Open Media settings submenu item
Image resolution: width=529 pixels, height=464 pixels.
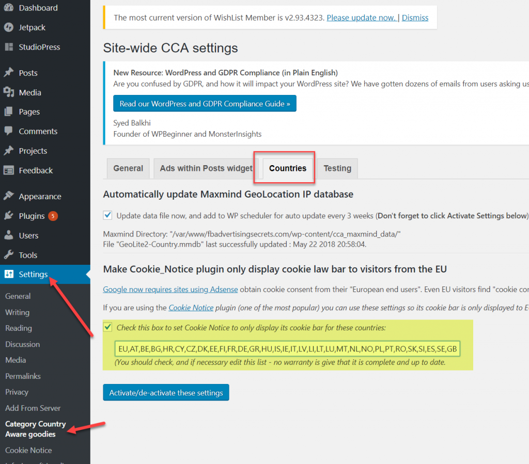point(15,360)
